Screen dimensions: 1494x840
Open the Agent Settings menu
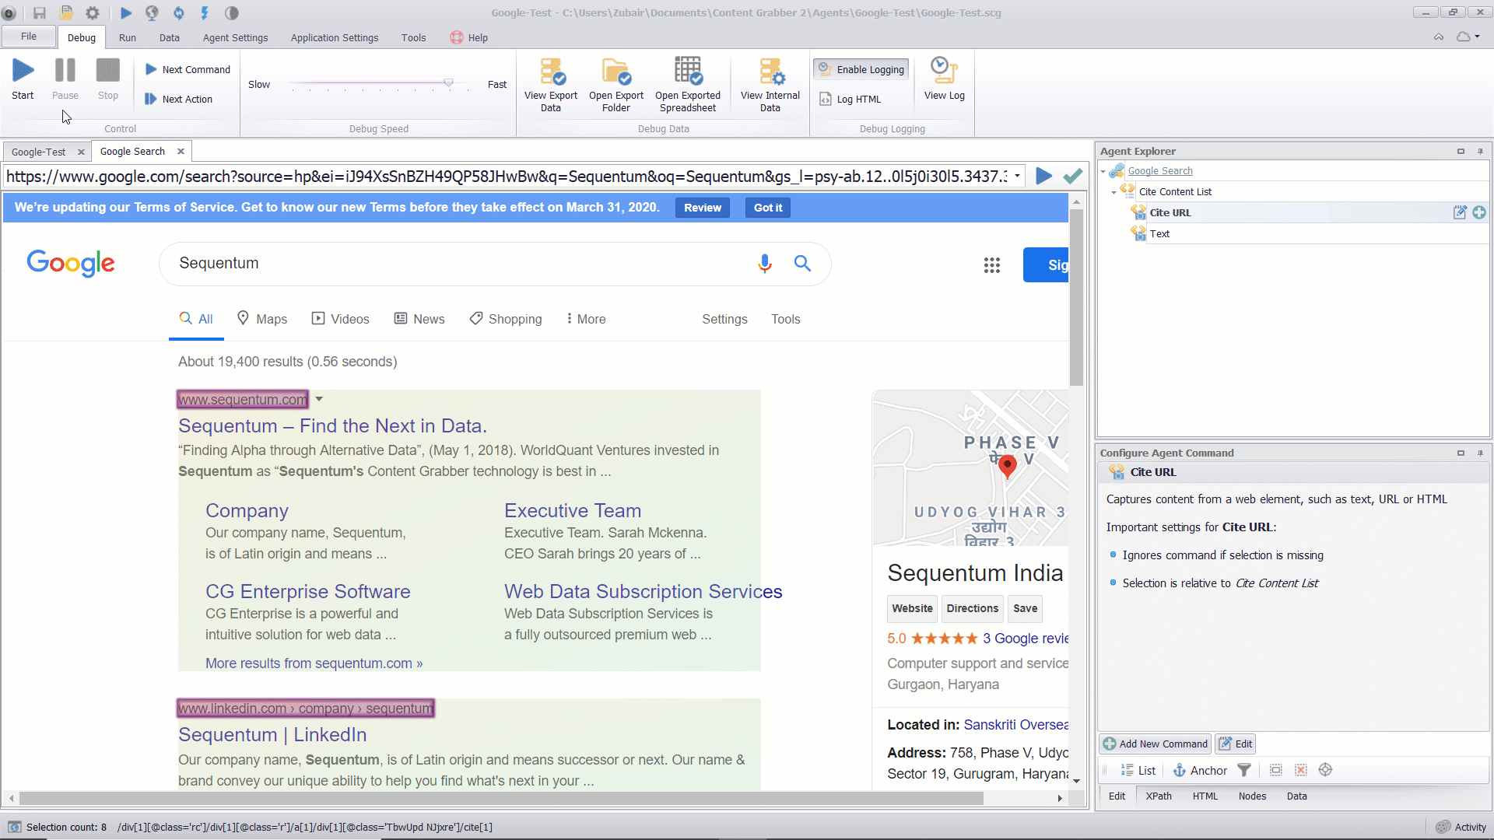pos(235,37)
